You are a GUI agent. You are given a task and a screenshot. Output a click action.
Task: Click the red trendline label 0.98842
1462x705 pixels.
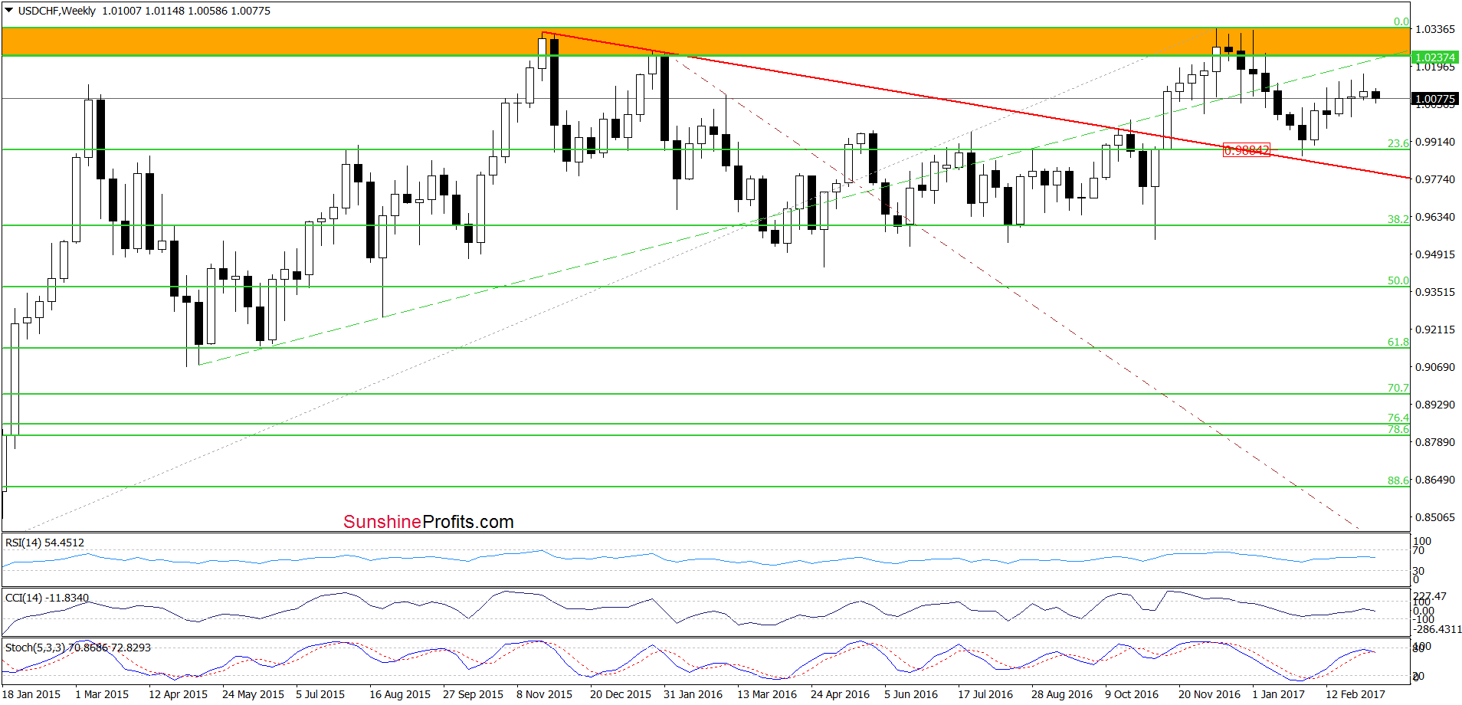click(x=1247, y=150)
